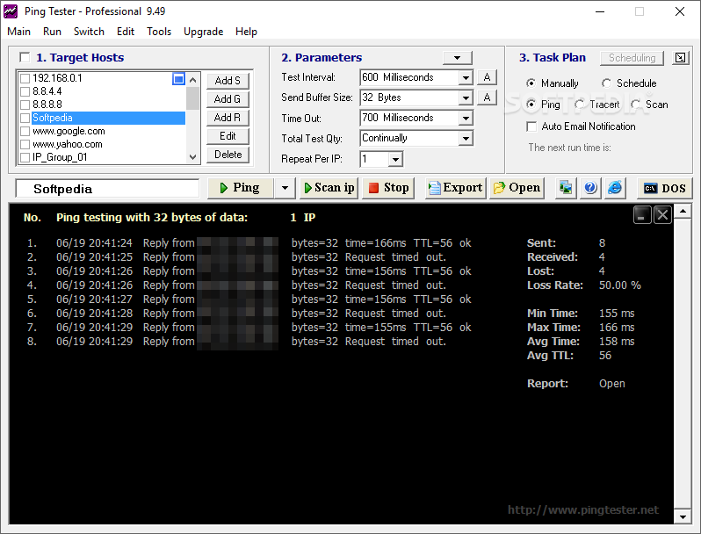The image size is (701, 534).
Task: Select the Tracert radio option
Action: tap(580, 105)
